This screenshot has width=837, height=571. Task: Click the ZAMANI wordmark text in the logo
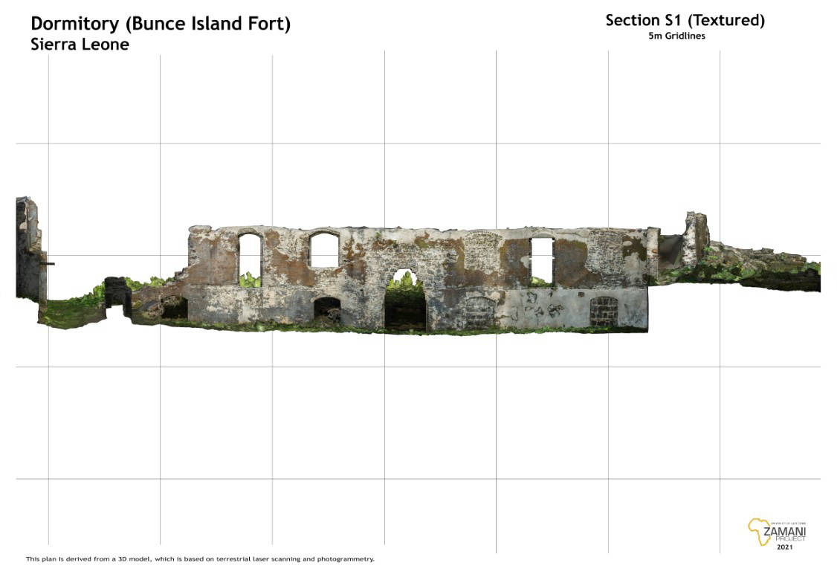tap(784, 531)
